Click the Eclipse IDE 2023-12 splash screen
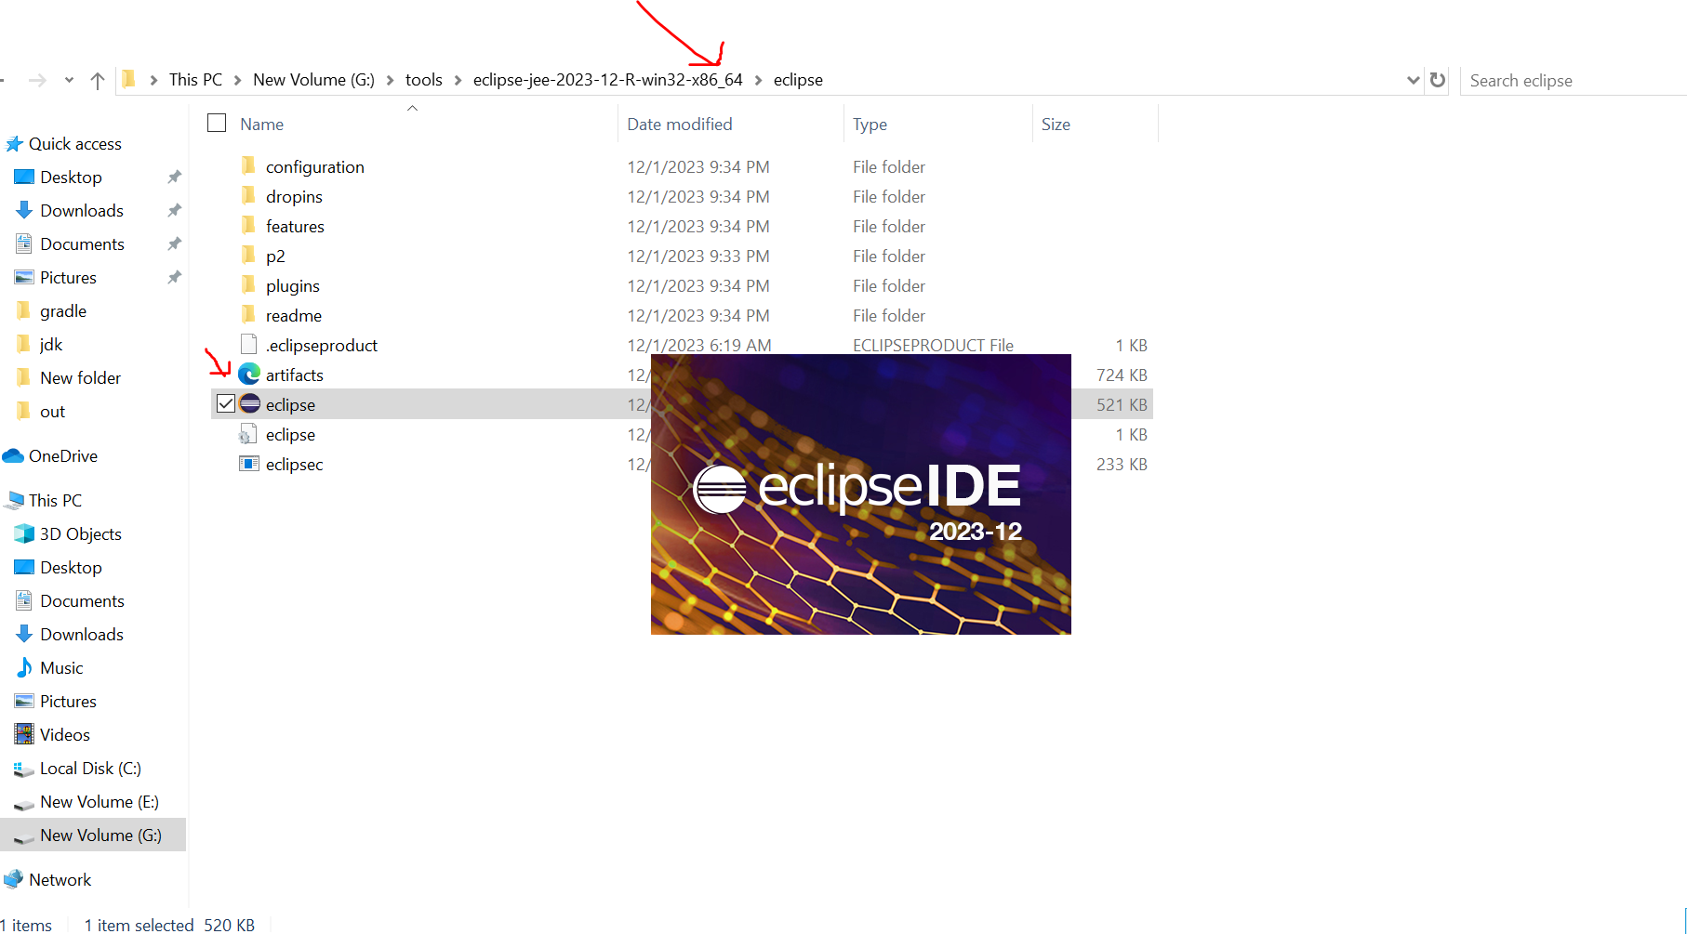1687x934 pixels. (x=861, y=494)
